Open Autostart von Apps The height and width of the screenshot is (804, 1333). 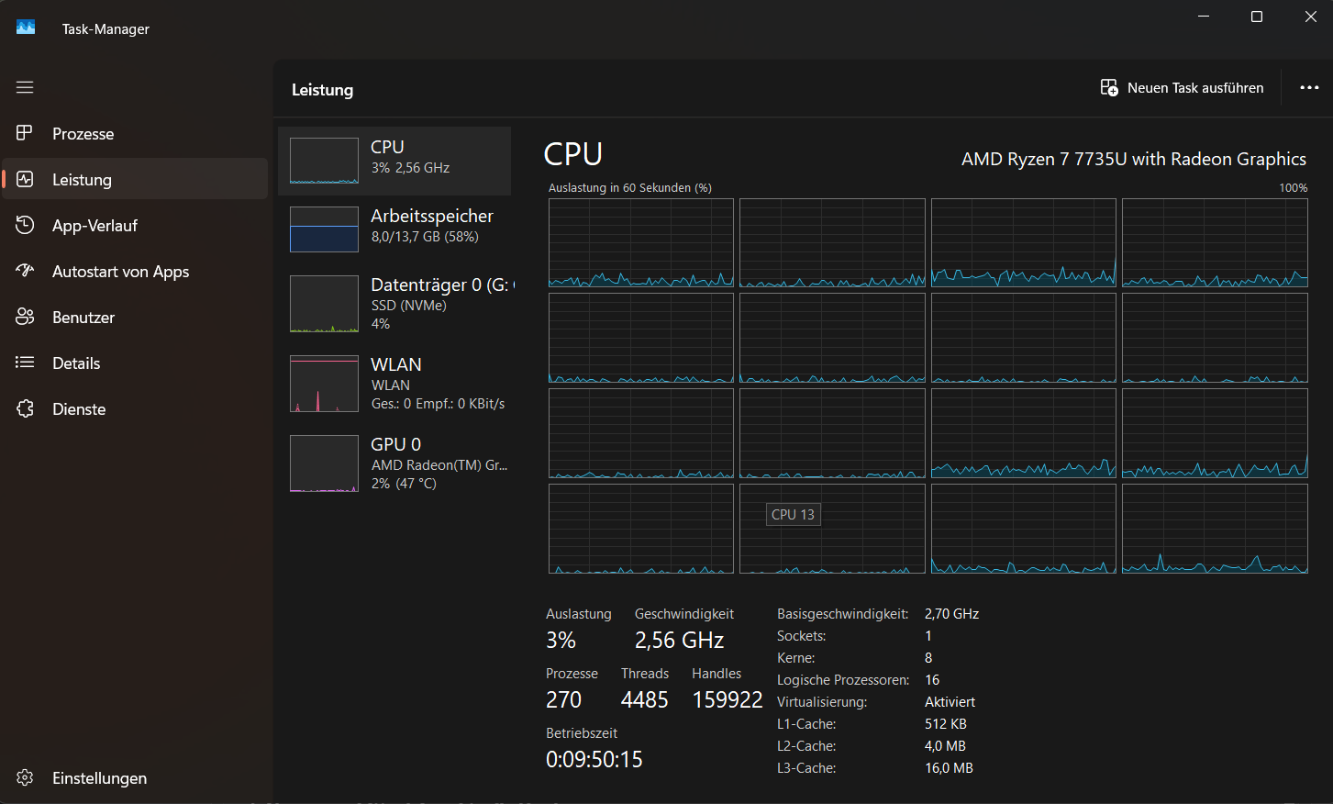click(135, 271)
